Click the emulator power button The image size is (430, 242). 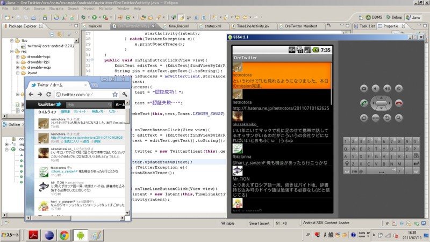coord(399,88)
